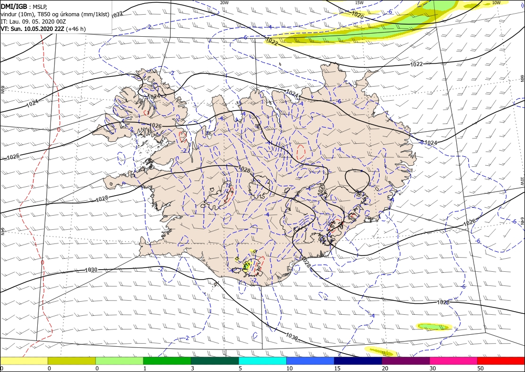Select the dark teal-green legend swatch
The height and width of the screenshot is (372, 525).
(215, 360)
